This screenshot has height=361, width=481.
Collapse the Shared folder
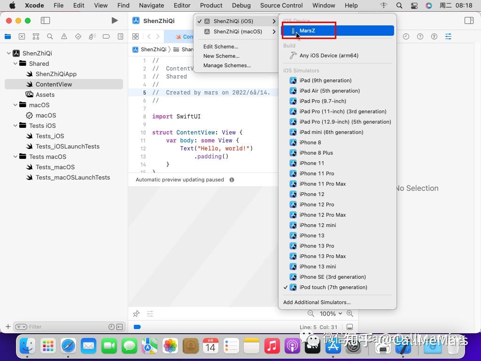click(16, 63)
